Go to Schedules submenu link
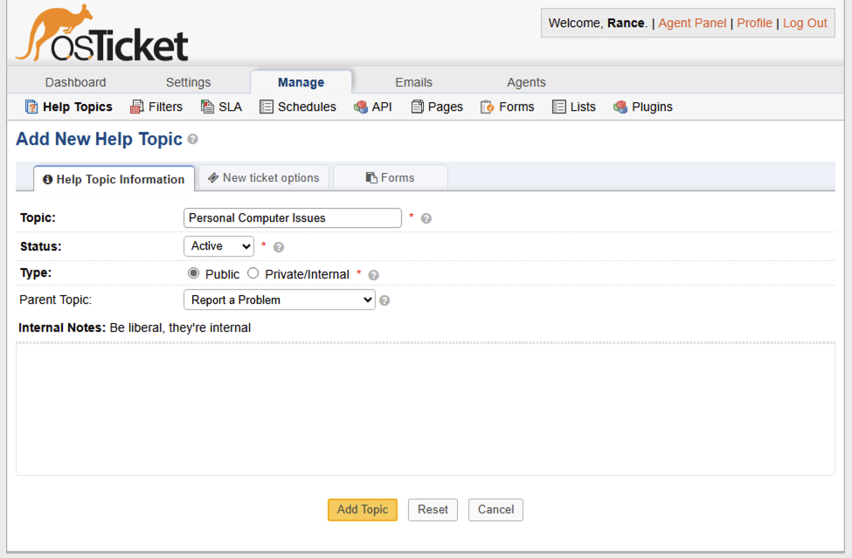The height and width of the screenshot is (558, 852). click(x=307, y=107)
